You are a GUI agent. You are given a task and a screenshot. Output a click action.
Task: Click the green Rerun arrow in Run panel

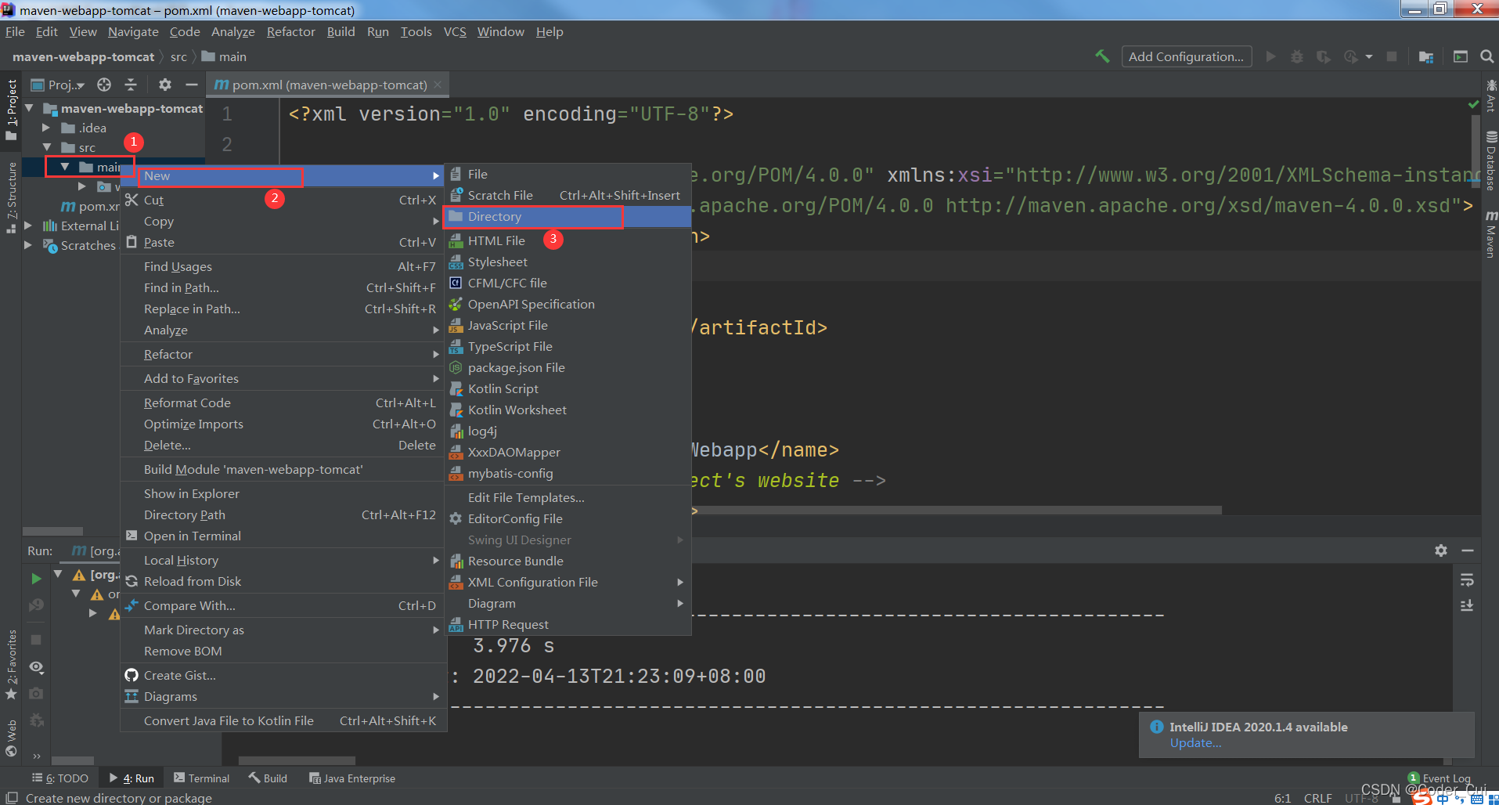pos(36,579)
